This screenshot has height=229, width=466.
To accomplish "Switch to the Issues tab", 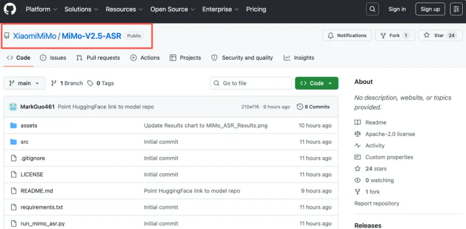I will (53, 58).
